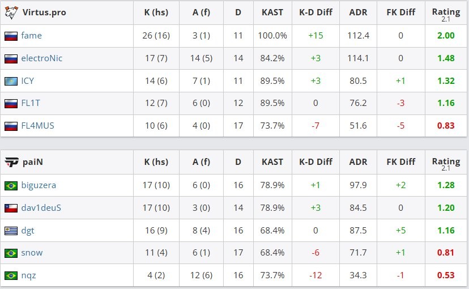Click the Brazilian flag next to biguzera
469x289 pixels.
11,185
